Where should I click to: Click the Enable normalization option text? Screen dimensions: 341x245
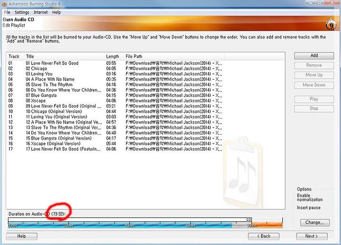pos(310,198)
